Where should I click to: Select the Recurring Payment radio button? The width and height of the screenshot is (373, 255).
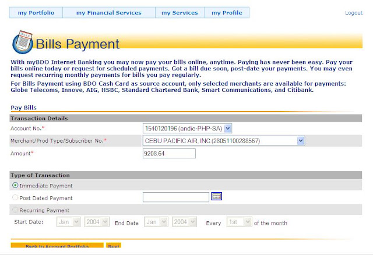point(15,210)
